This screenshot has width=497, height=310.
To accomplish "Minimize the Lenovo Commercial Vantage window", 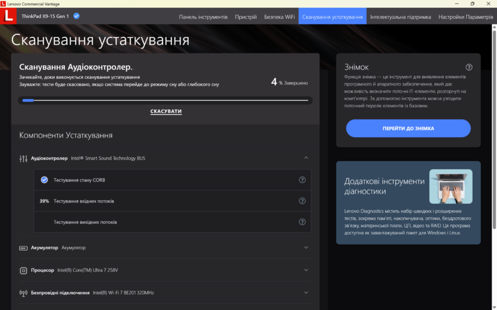I will pyautogui.click(x=457, y=4).
